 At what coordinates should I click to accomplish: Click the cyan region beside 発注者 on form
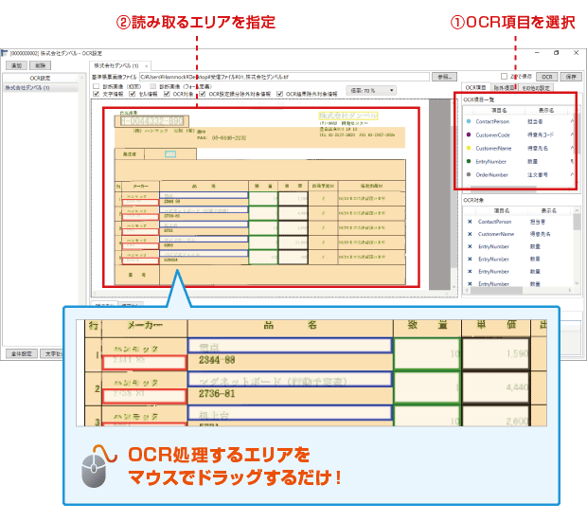[x=170, y=154]
